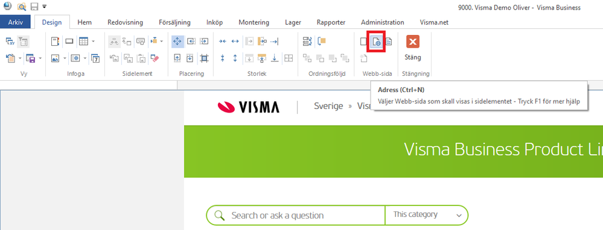The height and width of the screenshot is (230, 603).
Task: Click orange column with arrow icon, Storlek top row
Action: (262, 41)
